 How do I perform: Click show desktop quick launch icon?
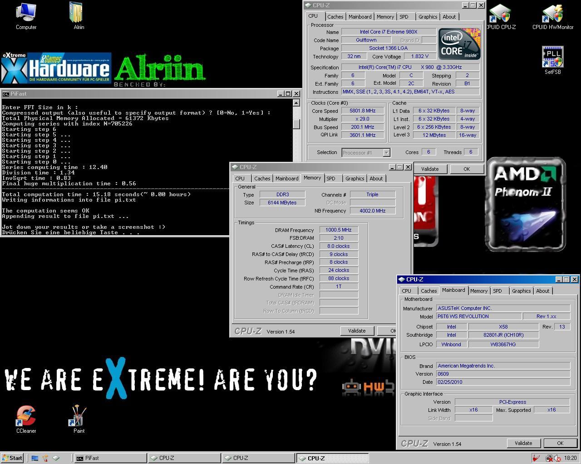point(34,458)
